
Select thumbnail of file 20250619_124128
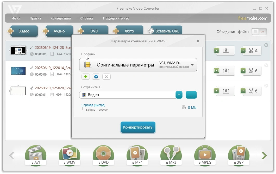[x=18, y=51]
